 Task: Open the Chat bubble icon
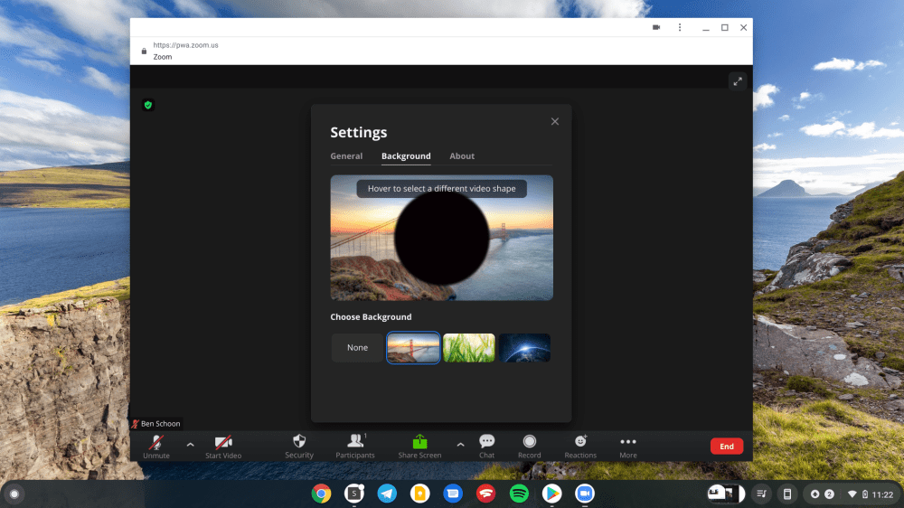pyautogui.click(x=486, y=442)
